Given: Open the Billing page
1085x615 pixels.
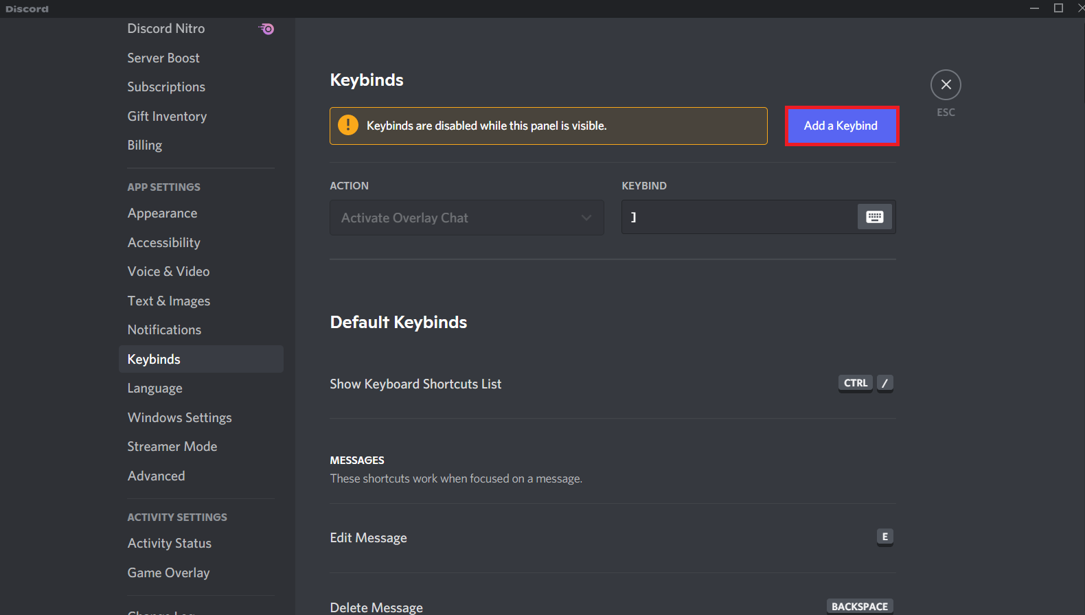Looking at the screenshot, I should point(144,146).
